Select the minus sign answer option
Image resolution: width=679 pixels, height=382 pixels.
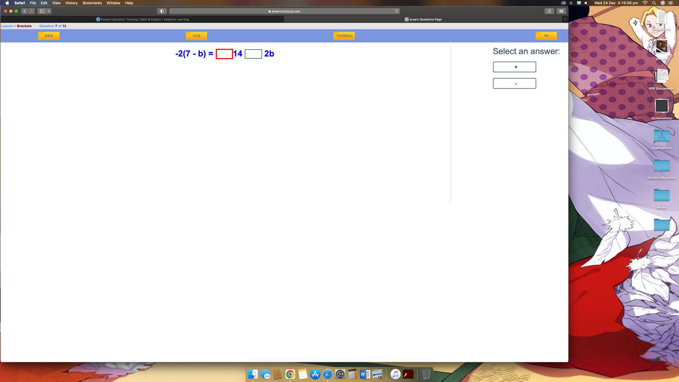tap(514, 83)
